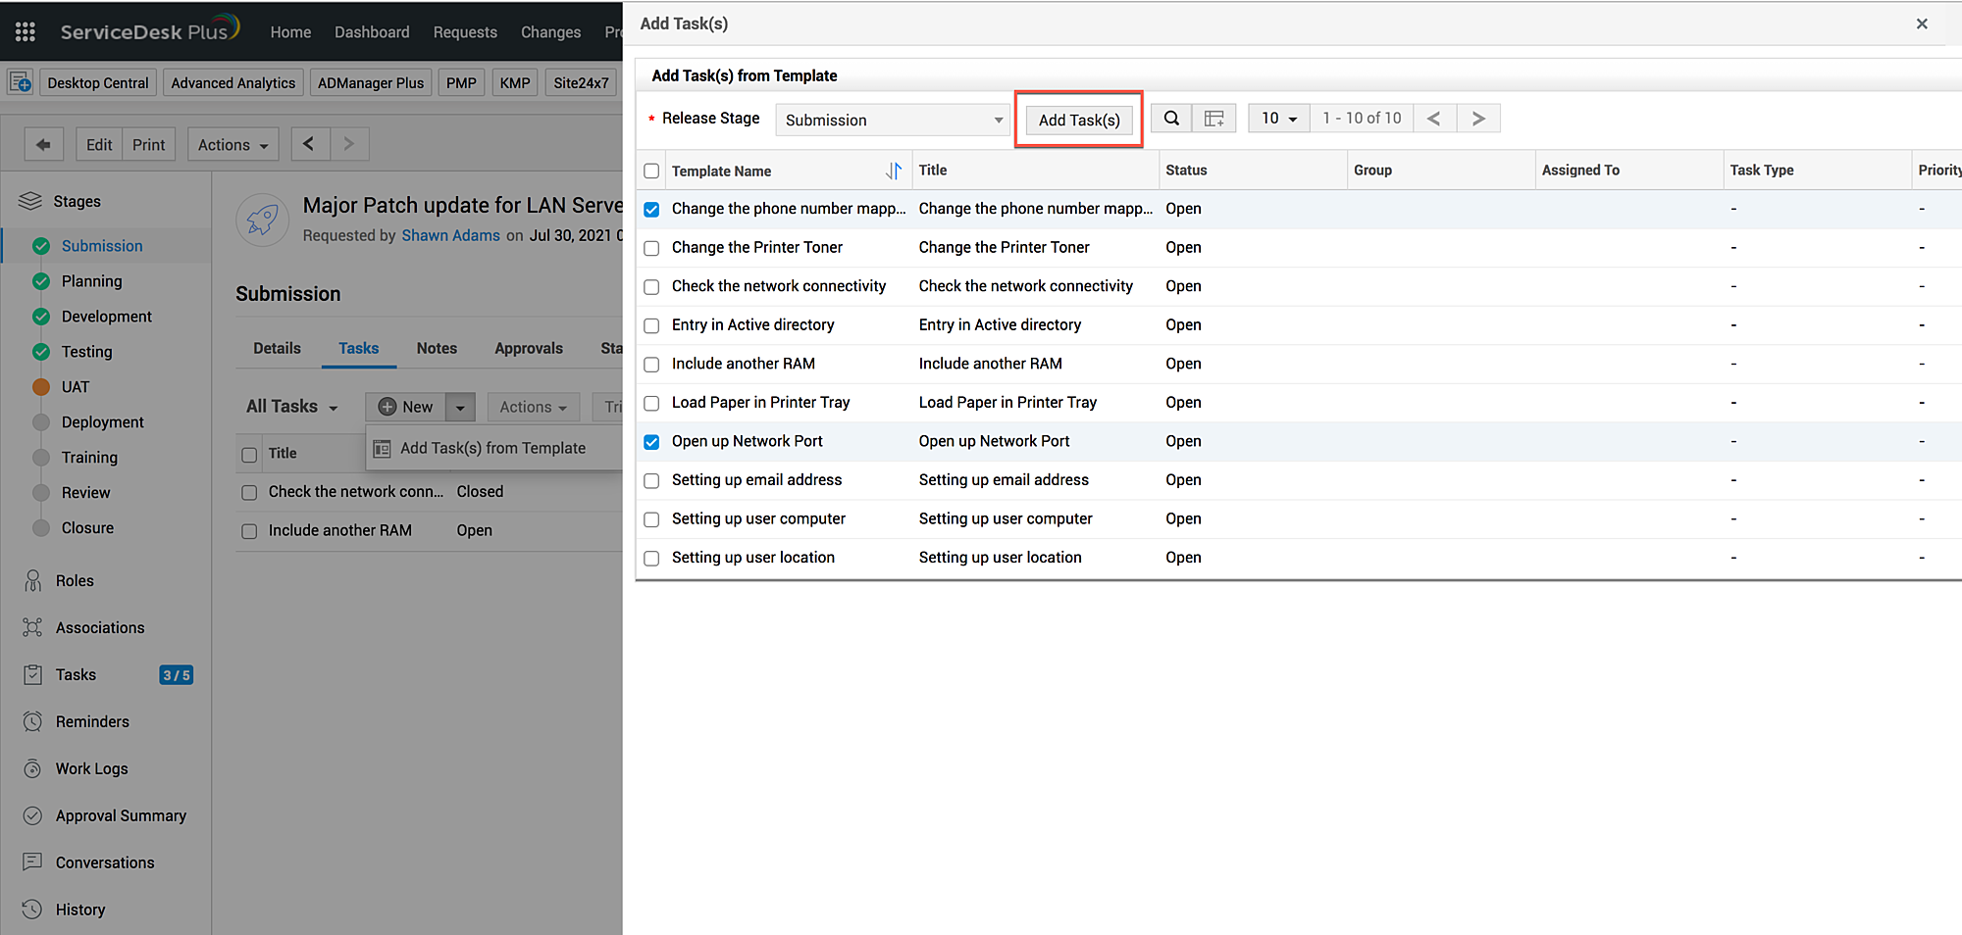Viewport: 1962px width, 935px height.
Task: Check the Entry in Active directory template
Action: [x=651, y=325]
